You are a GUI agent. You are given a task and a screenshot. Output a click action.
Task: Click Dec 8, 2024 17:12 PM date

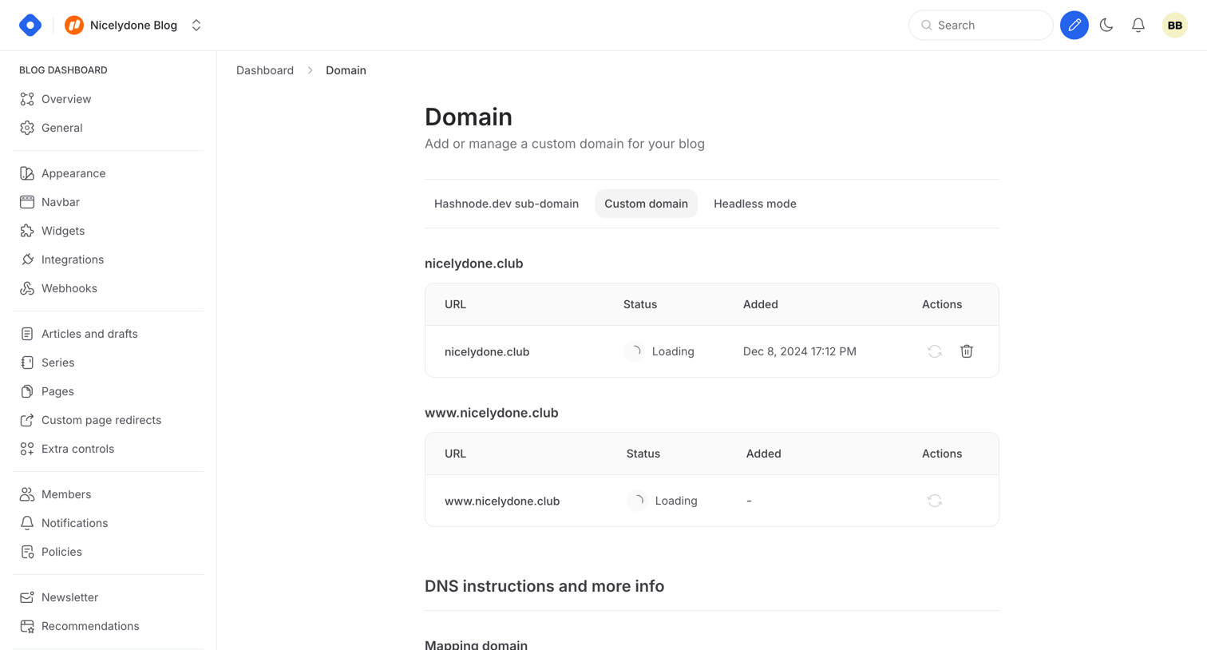pyautogui.click(x=800, y=351)
